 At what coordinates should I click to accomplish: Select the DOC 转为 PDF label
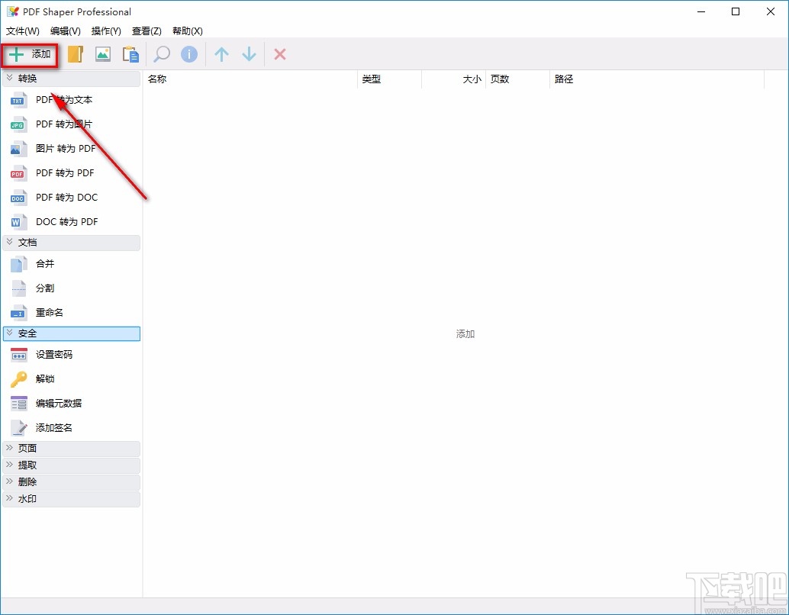[x=66, y=222]
